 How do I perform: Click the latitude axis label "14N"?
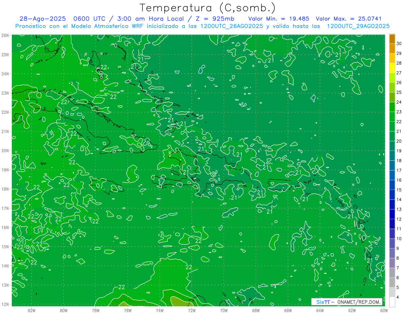[5, 266]
